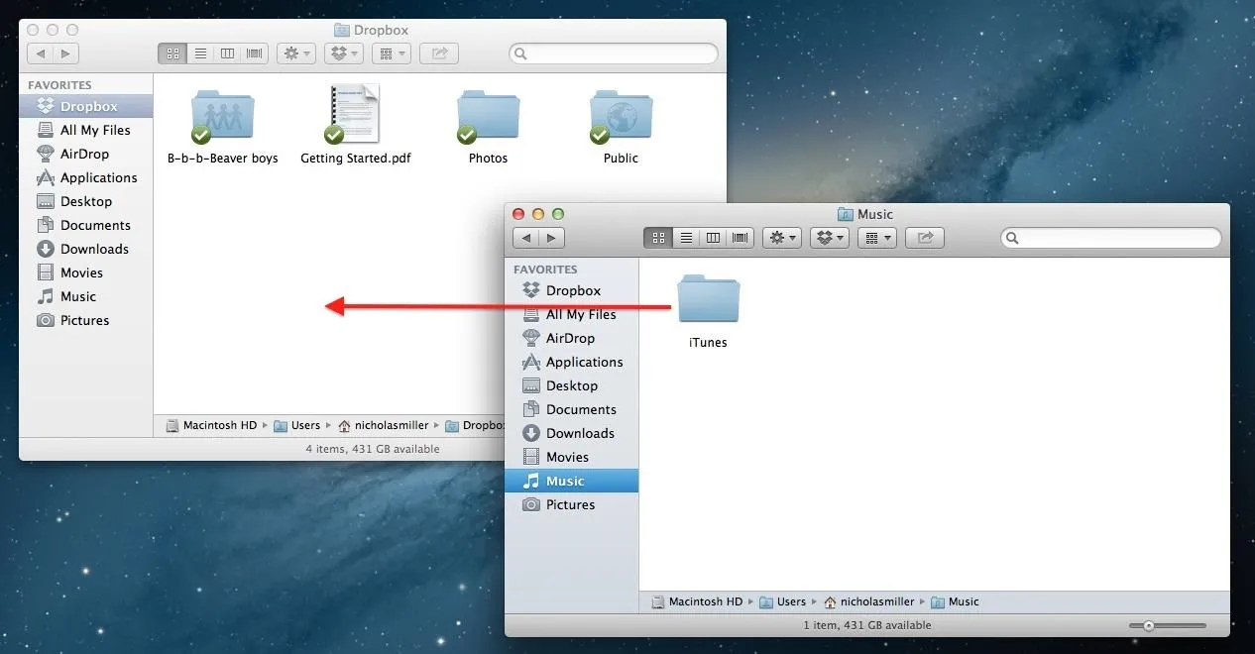The width and height of the screenshot is (1255, 654).
Task: Open Downloads in the Dropbox window sidebar
Action: [86, 249]
